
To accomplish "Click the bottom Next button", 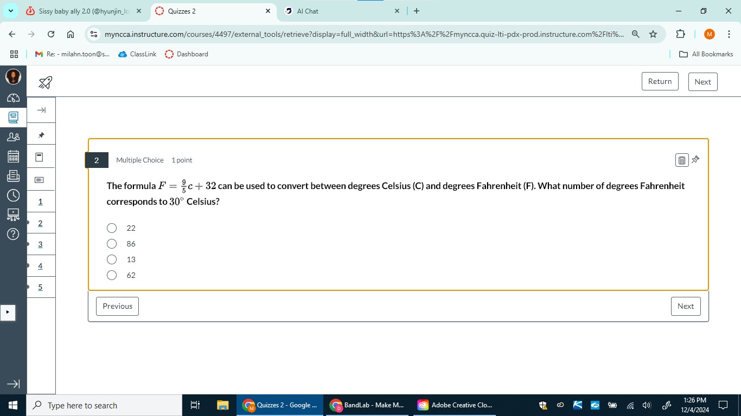I will pos(686,306).
